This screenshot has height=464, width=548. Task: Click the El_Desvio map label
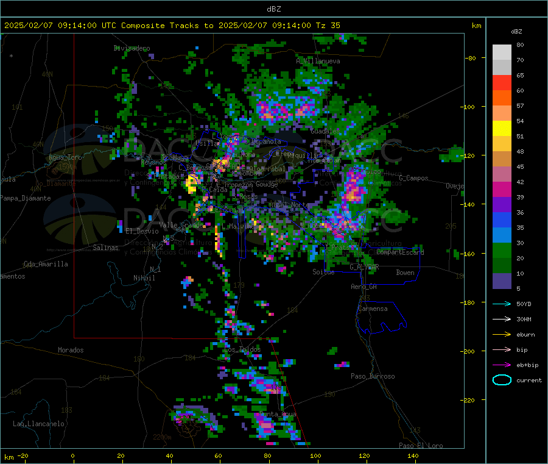[x=142, y=231]
